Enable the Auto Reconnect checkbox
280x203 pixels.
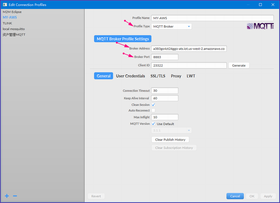[153, 110]
